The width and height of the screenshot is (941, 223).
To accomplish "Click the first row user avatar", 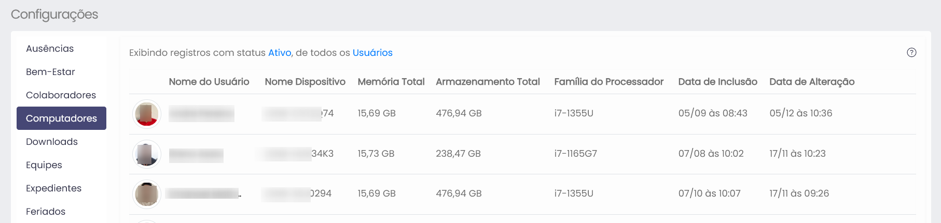I will click(x=147, y=114).
